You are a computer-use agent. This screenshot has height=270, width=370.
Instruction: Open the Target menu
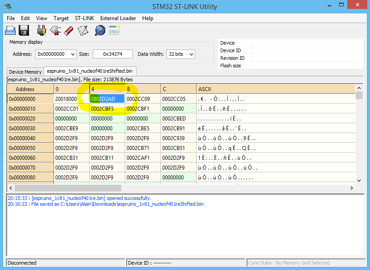click(61, 18)
